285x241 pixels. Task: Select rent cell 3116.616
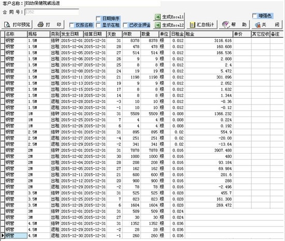pyautogui.click(x=209, y=40)
